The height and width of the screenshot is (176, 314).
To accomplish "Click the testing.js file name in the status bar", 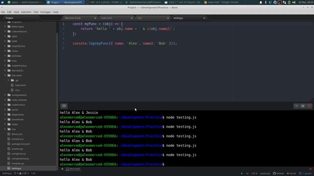I will 7,174.
